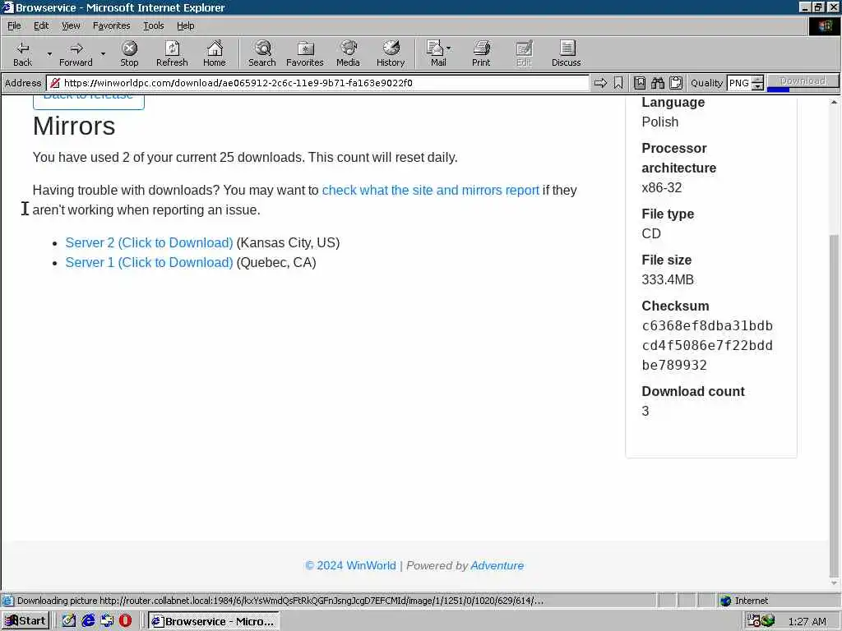Image resolution: width=842 pixels, height=631 pixels.
Task: Open the Favorites menu
Action: click(111, 25)
